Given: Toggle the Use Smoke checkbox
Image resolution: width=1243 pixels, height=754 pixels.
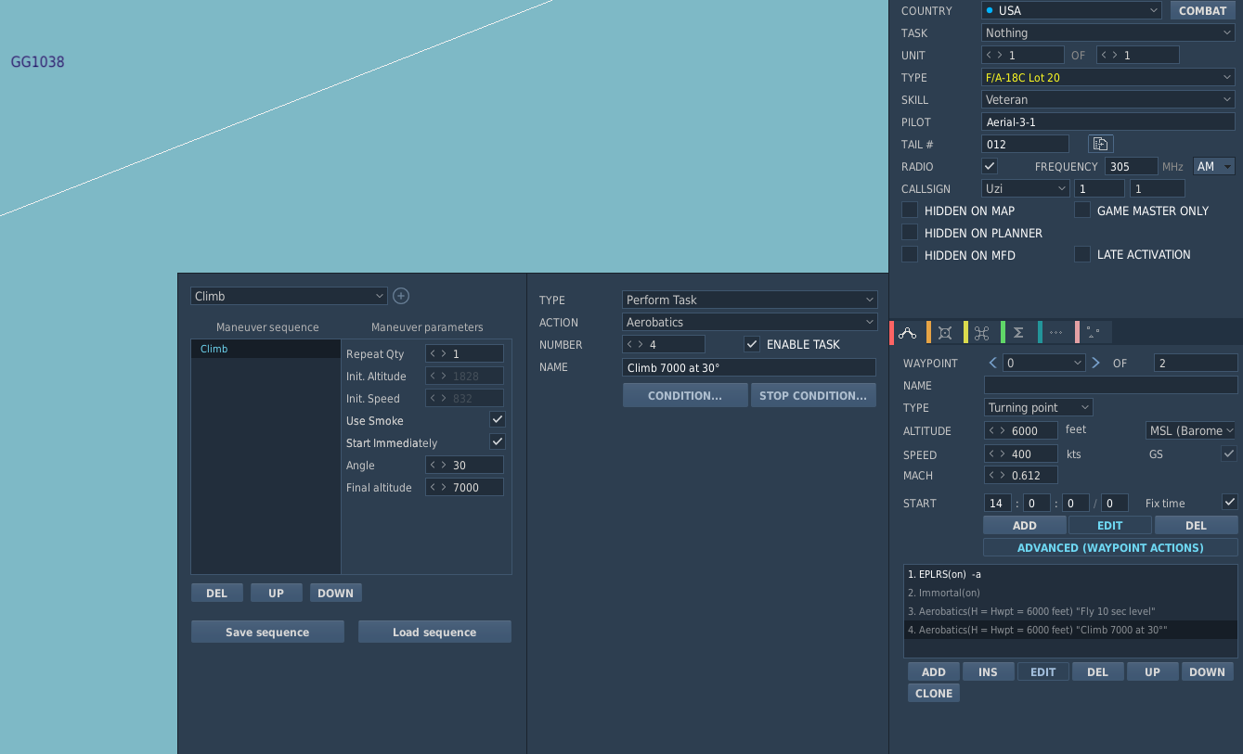Looking at the screenshot, I should [498, 419].
